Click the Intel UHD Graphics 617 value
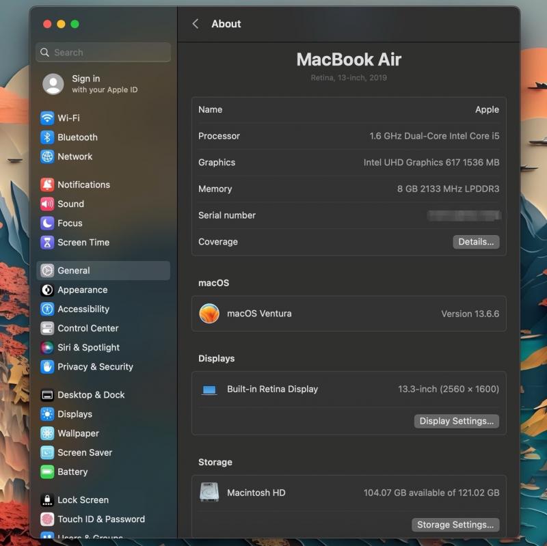Viewport: 547px width, 546px height. 431,163
